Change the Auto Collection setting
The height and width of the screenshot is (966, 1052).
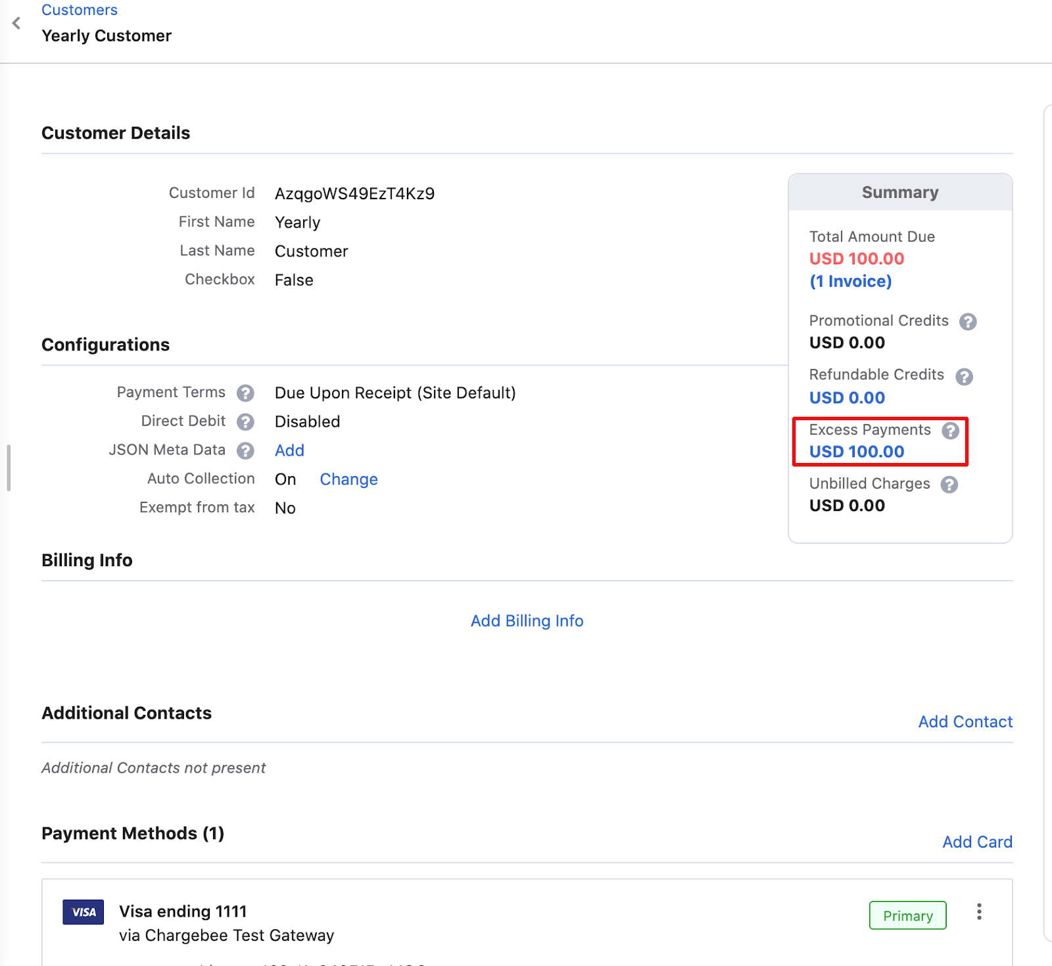pos(348,479)
